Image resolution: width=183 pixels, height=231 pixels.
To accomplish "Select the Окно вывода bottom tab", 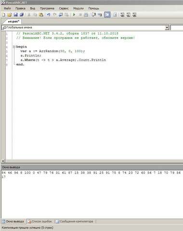I will pos(13,221).
